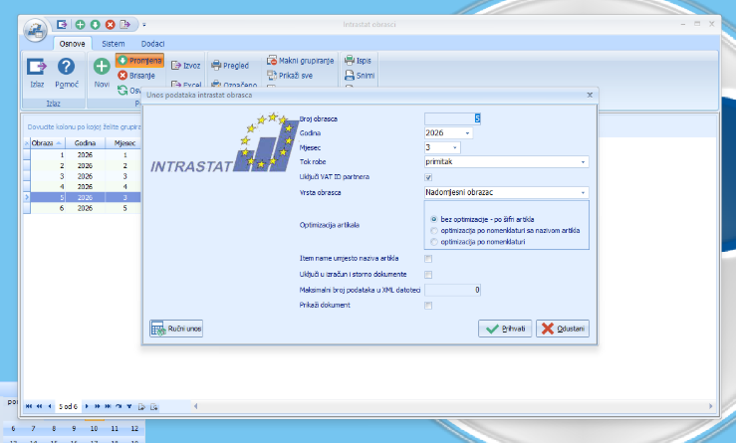
Task: Click the Prihvati accept button
Action: [505, 329]
